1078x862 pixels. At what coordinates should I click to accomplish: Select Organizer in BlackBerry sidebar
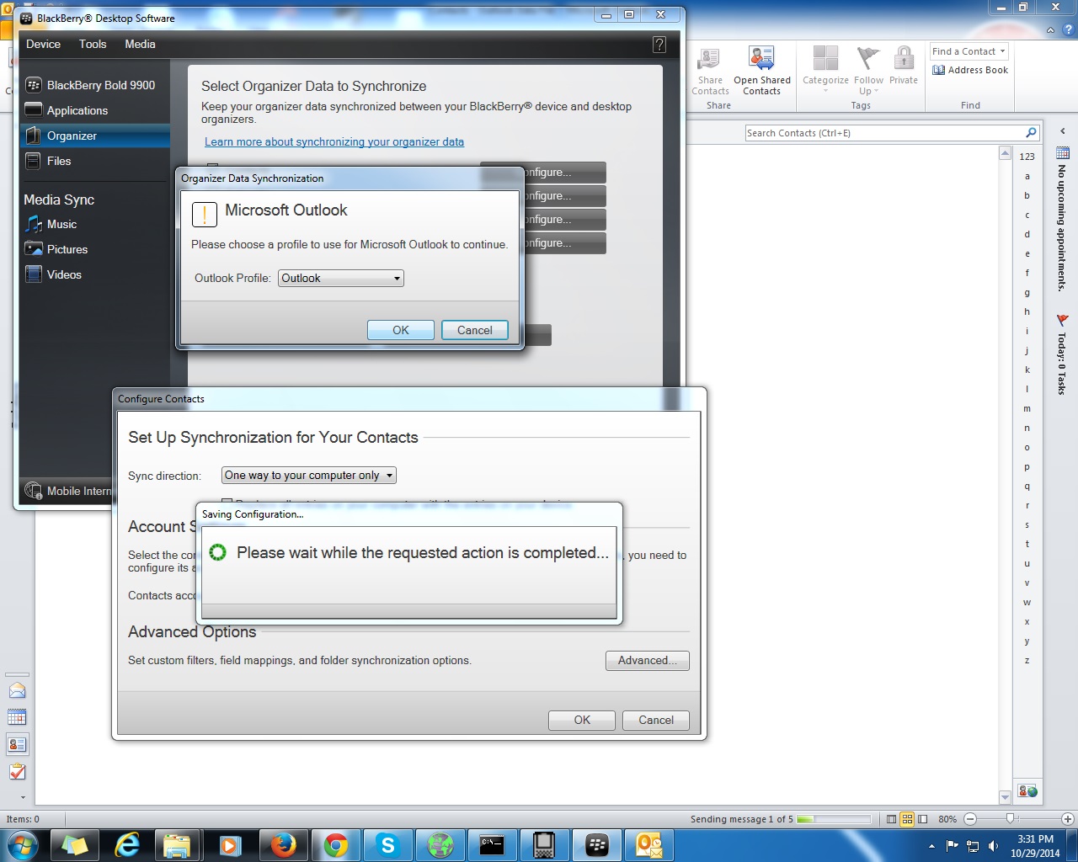(94, 136)
